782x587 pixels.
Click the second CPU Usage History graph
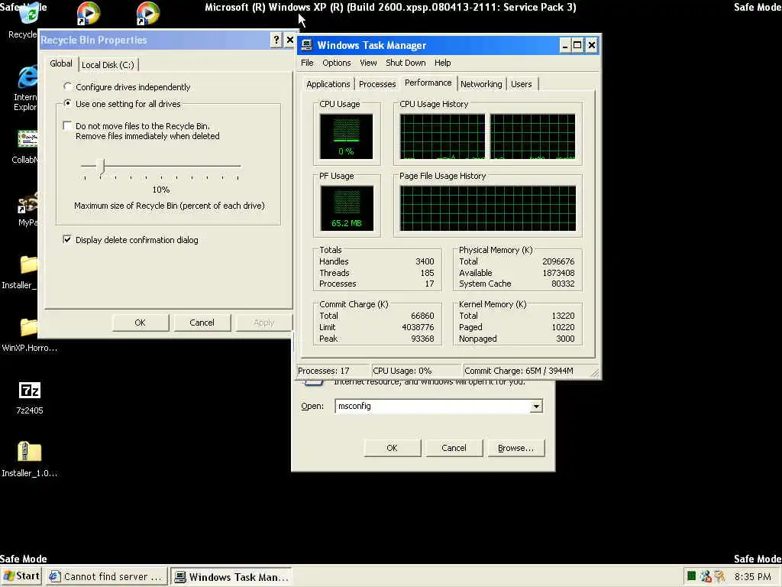tap(532, 136)
